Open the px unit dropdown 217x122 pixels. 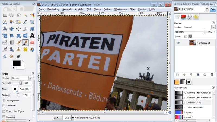58,118
